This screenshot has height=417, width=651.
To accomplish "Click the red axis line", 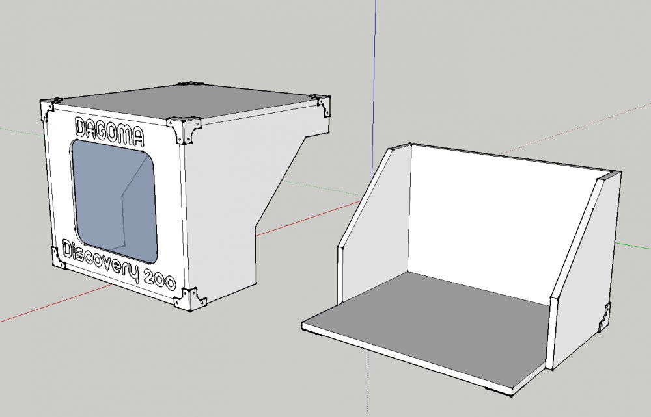I will [309, 218].
